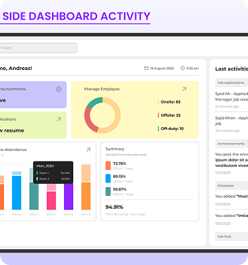Select the Employee activity tag
The height and width of the screenshot is (265, 248).
[x=232, y=186]
